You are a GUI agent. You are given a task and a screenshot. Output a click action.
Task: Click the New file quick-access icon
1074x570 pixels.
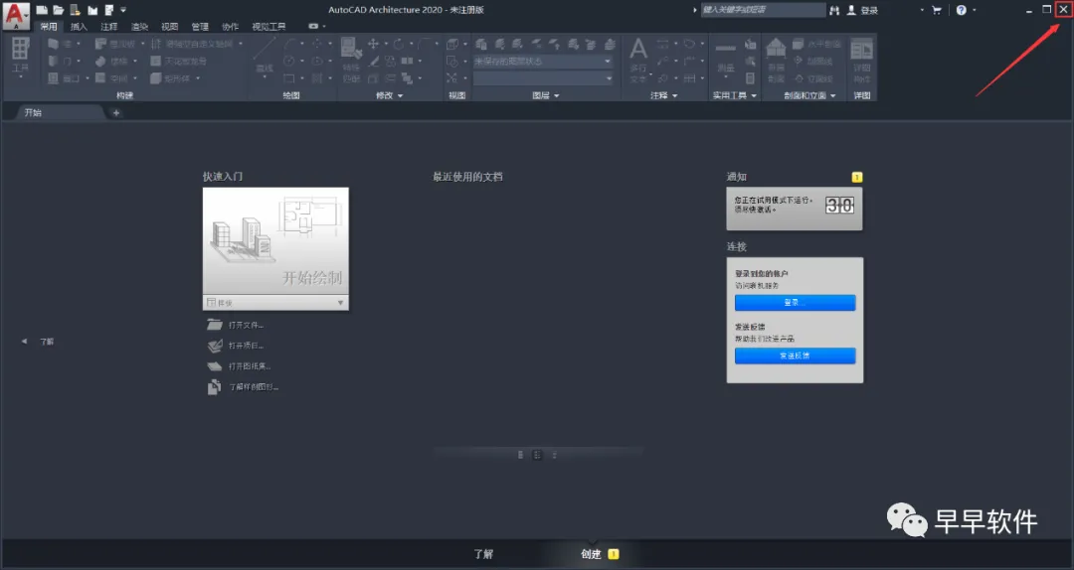click(x=42, y=10)
